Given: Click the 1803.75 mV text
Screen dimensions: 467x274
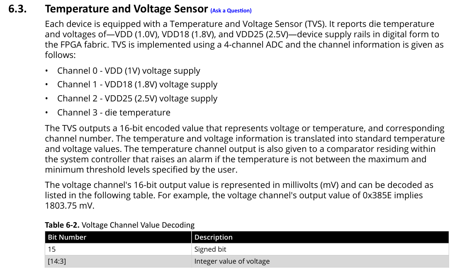Looking at the screenshot, I should pos(69,206).
